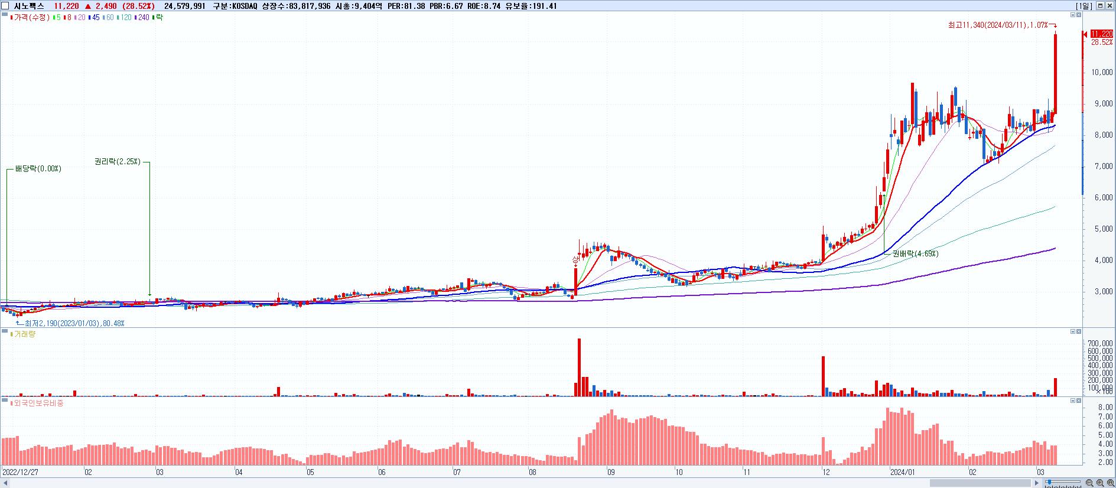The image size is (1116, 488).
Task: Click the 최저2,190(2023/01/03) low marker
Action: (74, 323)
